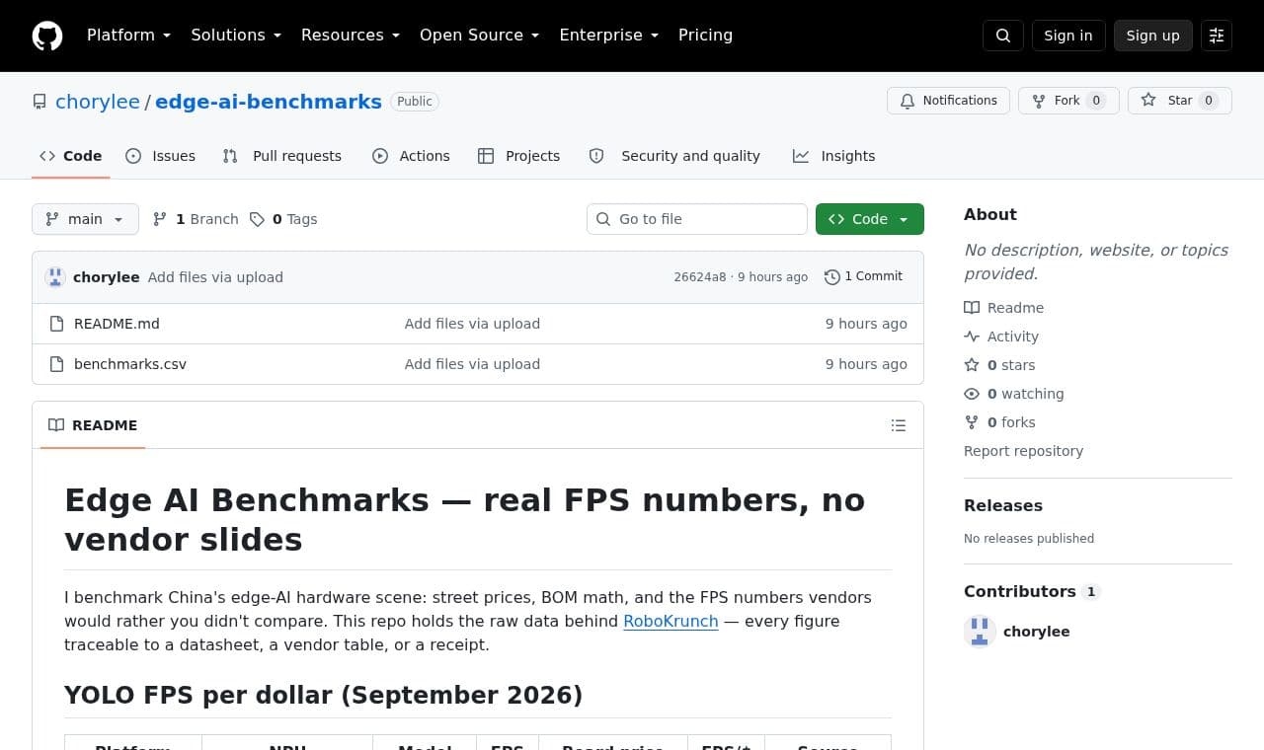
Task: Expand the Enterprise menu
Action: tap(609, 36)
